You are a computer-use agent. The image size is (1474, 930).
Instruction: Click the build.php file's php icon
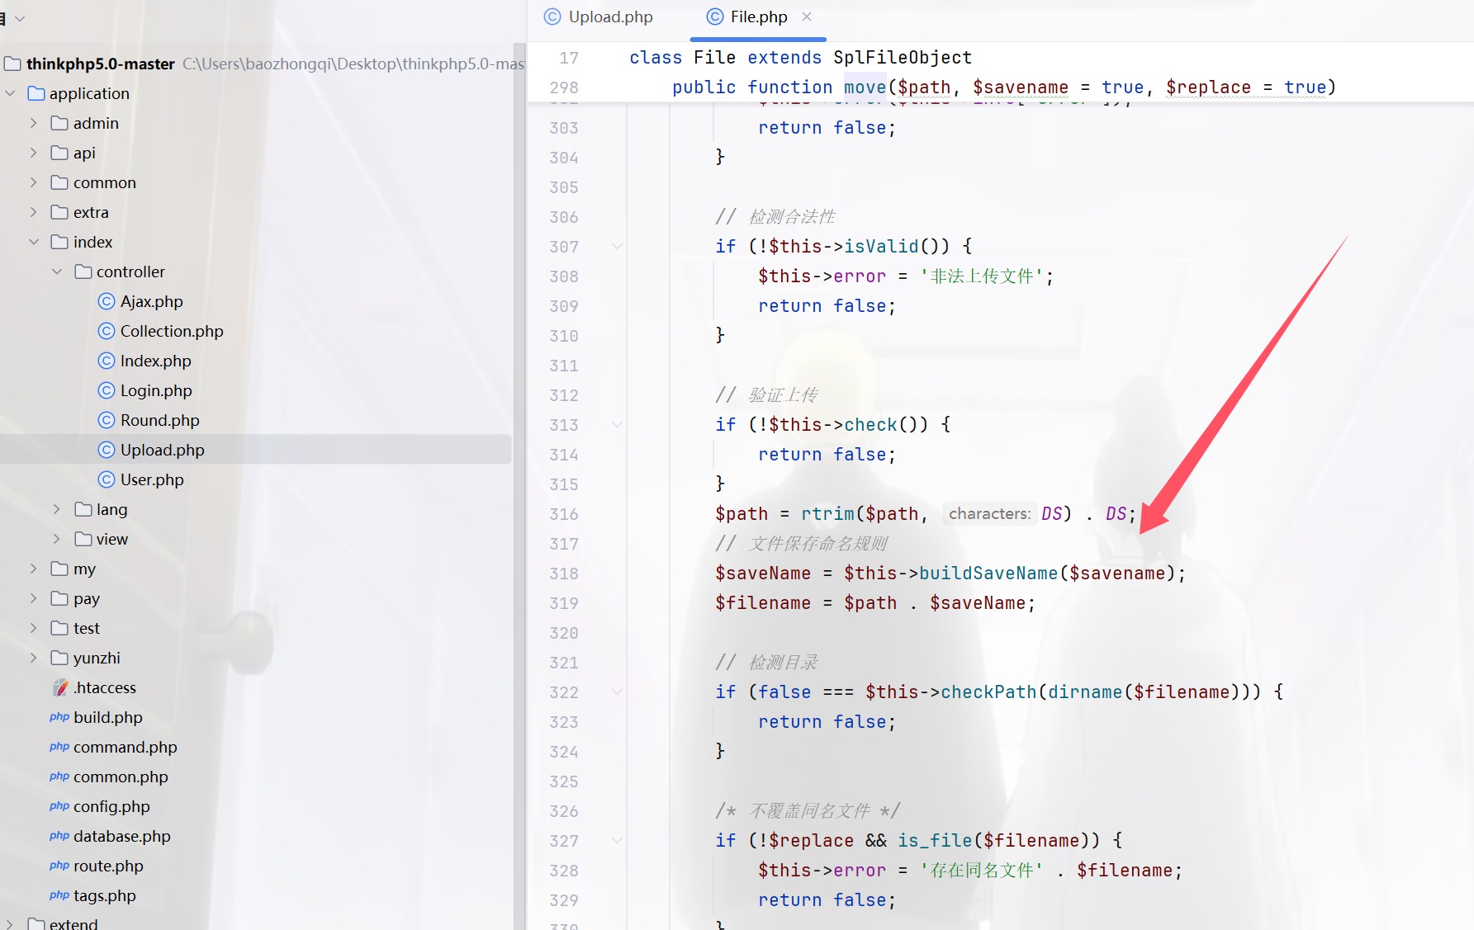click(x=59, y=717)
